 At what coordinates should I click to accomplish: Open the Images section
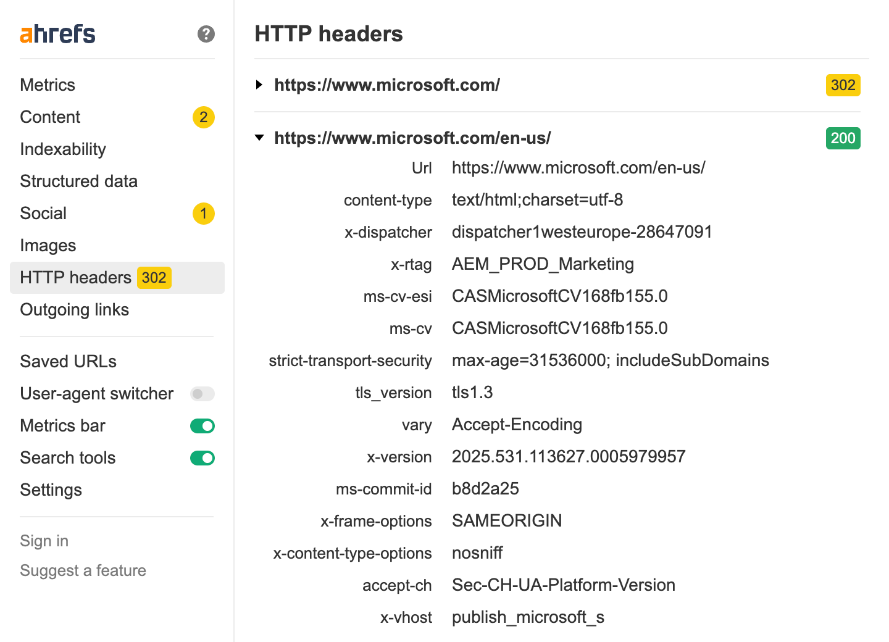pos(48,246)
